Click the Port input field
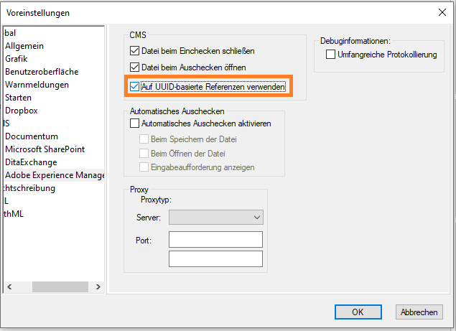 tap(215, 240)
